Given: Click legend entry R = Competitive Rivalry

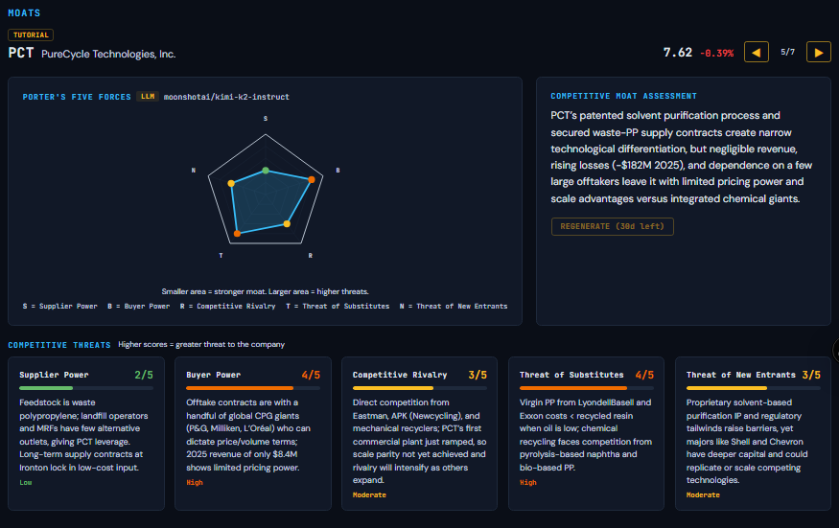Looking at the screenshot, I should (227, 306).
